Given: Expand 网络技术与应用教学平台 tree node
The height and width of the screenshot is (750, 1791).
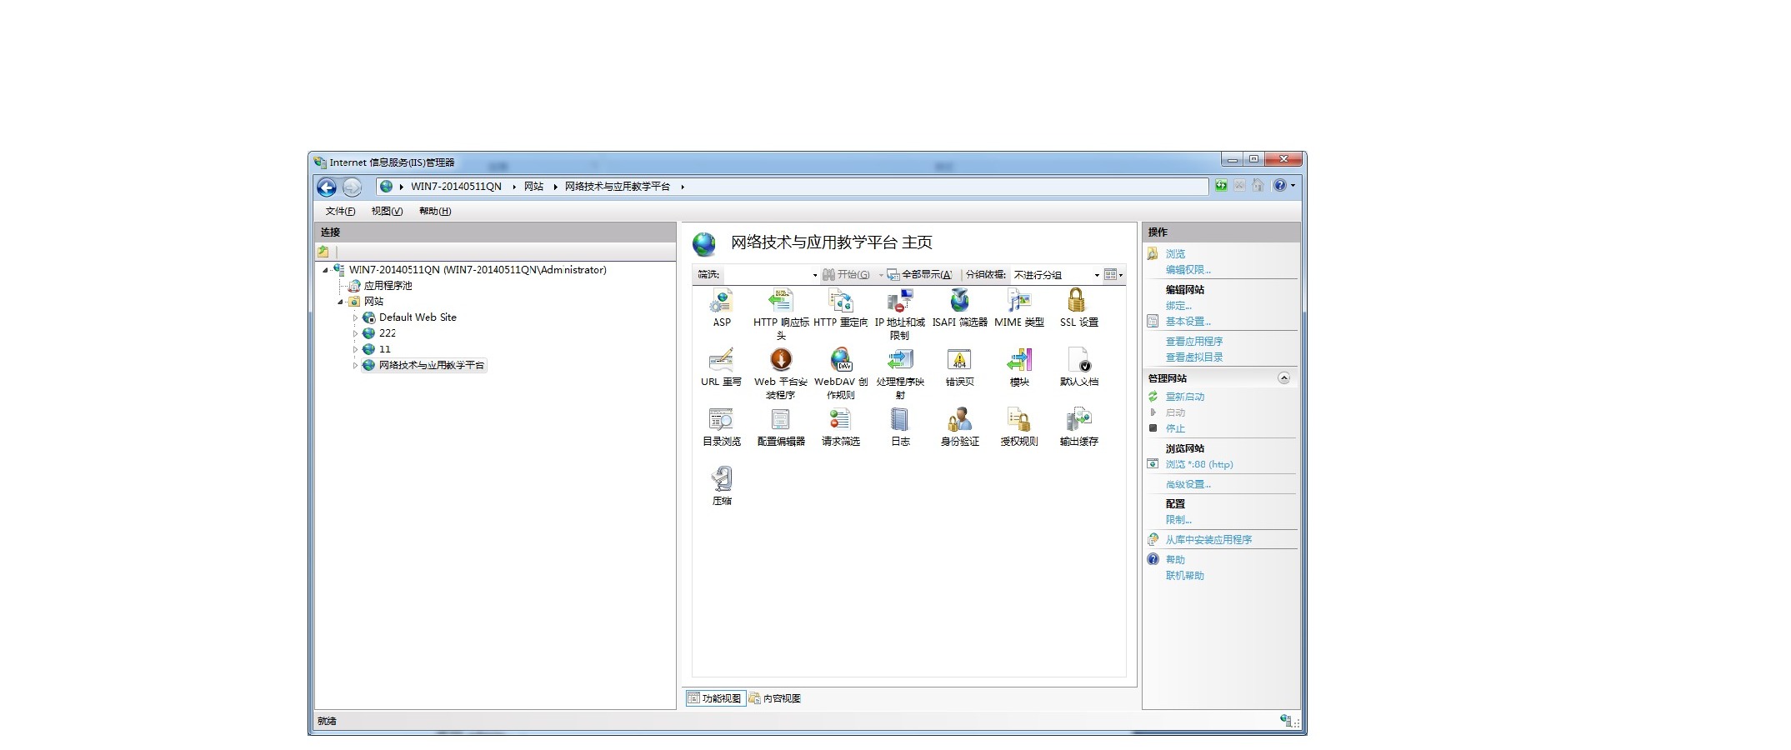Looking at the screenshot, I should pos(355,365).
